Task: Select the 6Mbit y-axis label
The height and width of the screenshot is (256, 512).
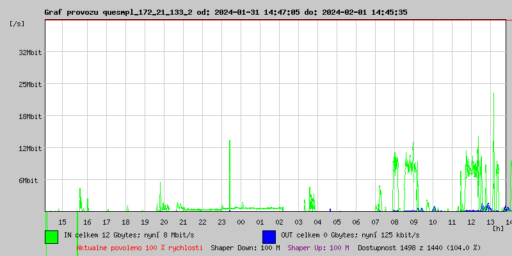Action: click(28, 180)
